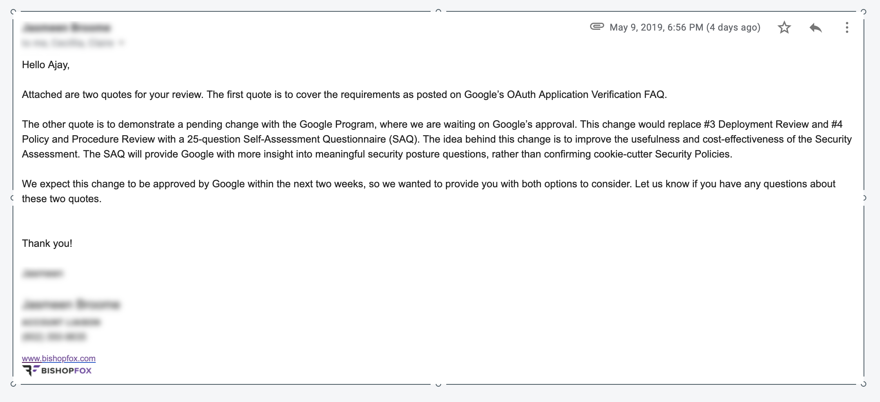The image size is (880, 402).
Task: Click the bottom-center selection handle
Action: coord(438,385)
